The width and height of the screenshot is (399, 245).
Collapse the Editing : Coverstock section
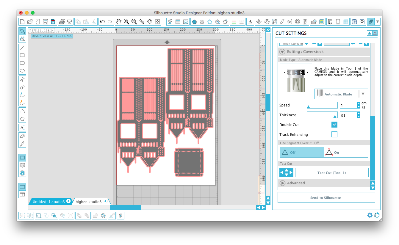click(x=282, y=52)
